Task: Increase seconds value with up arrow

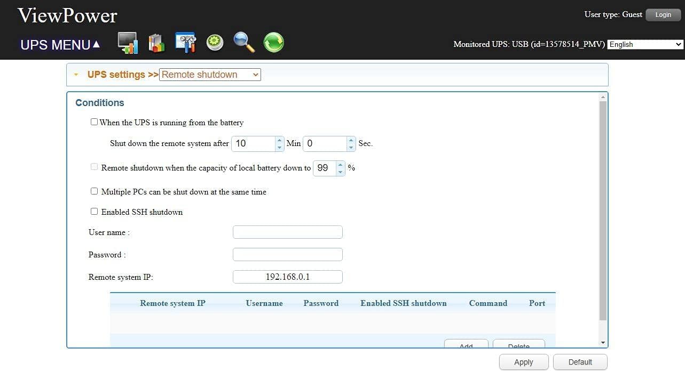Action: (351, 140)
